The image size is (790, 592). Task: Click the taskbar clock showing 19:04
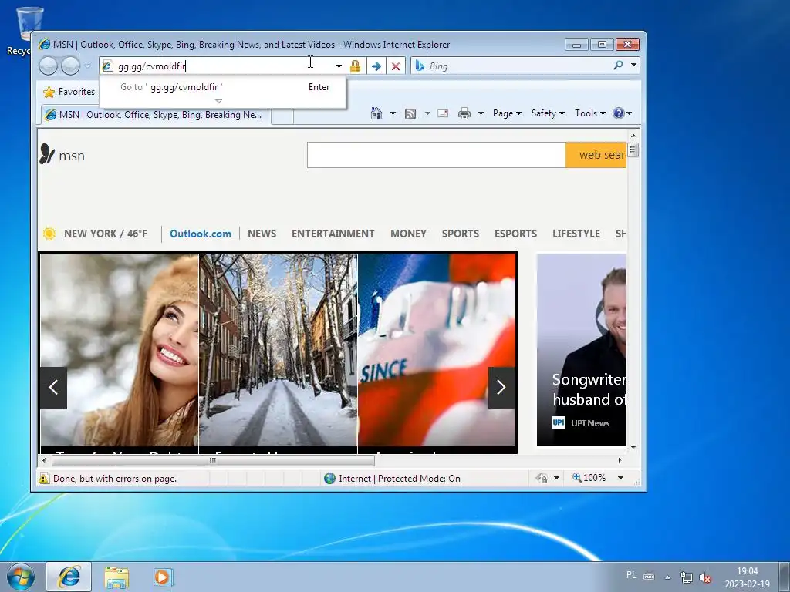coord(747,577)
